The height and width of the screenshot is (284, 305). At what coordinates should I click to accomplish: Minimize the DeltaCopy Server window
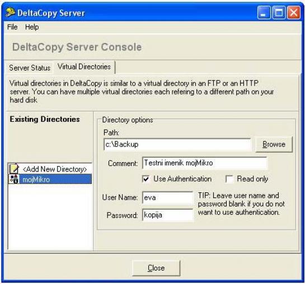[x=264, y=13]
